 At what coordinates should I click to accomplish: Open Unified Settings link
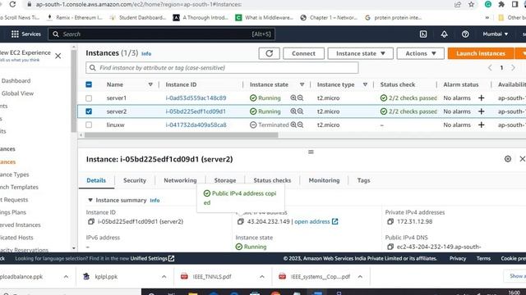(x=152, y=259)
